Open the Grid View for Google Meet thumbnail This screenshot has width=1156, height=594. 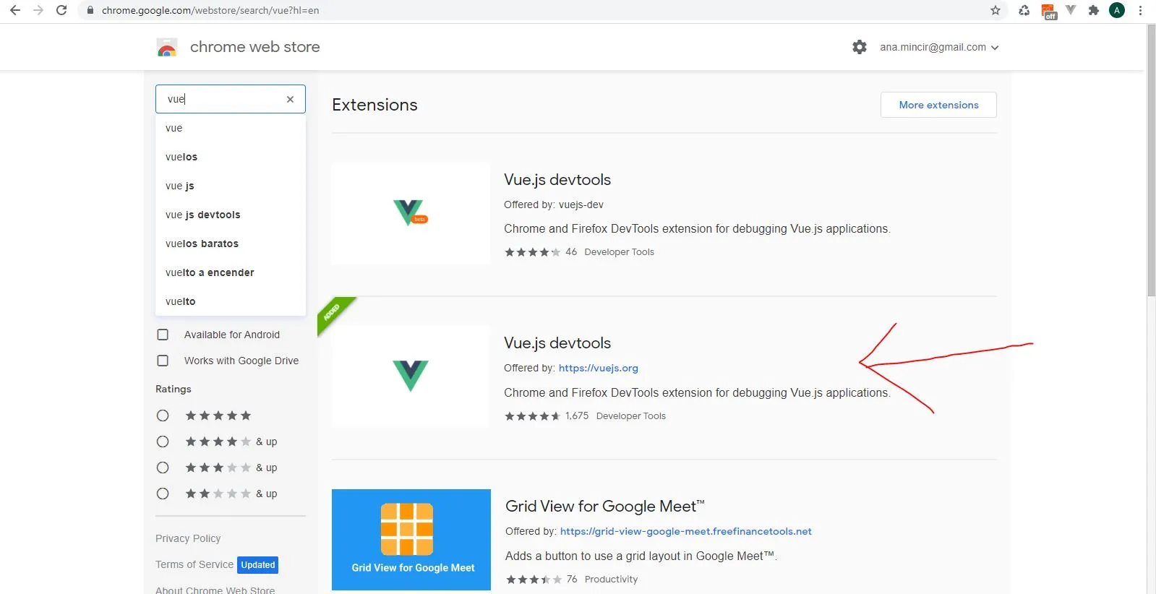411,540
